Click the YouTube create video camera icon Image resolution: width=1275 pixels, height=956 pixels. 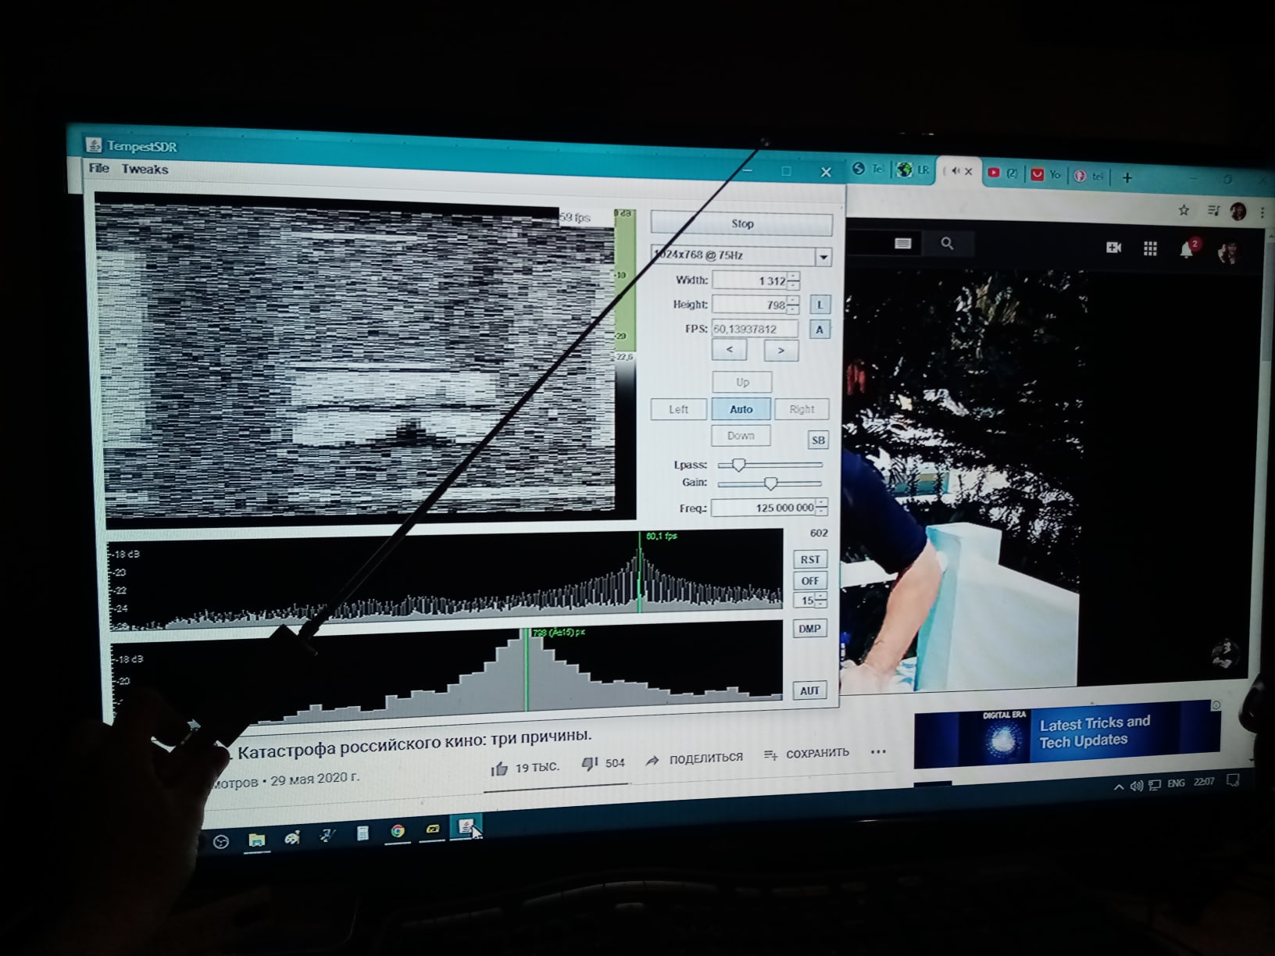click(1114, 248)
